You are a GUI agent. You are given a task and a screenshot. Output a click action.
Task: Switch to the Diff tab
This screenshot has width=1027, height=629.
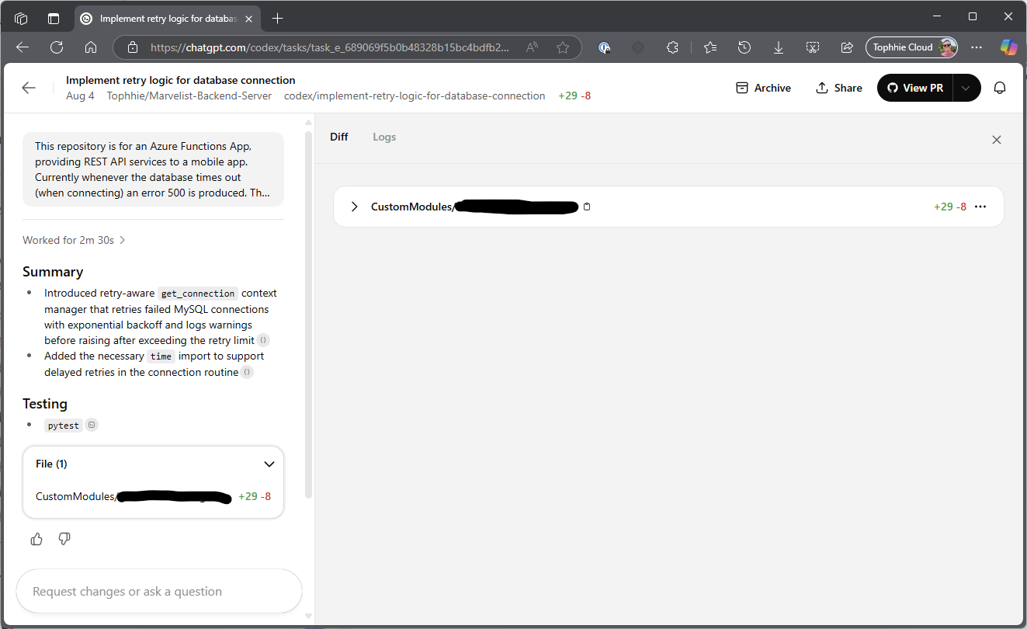tap(339, 137)
